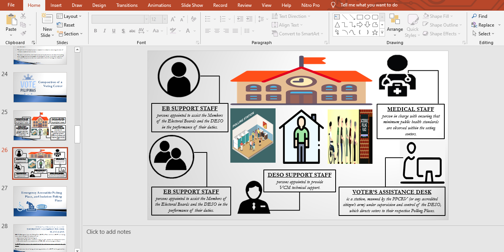Click the 'Click to add notes' area
This screenshot has width=504, height=252.
[x=109, y=232]
